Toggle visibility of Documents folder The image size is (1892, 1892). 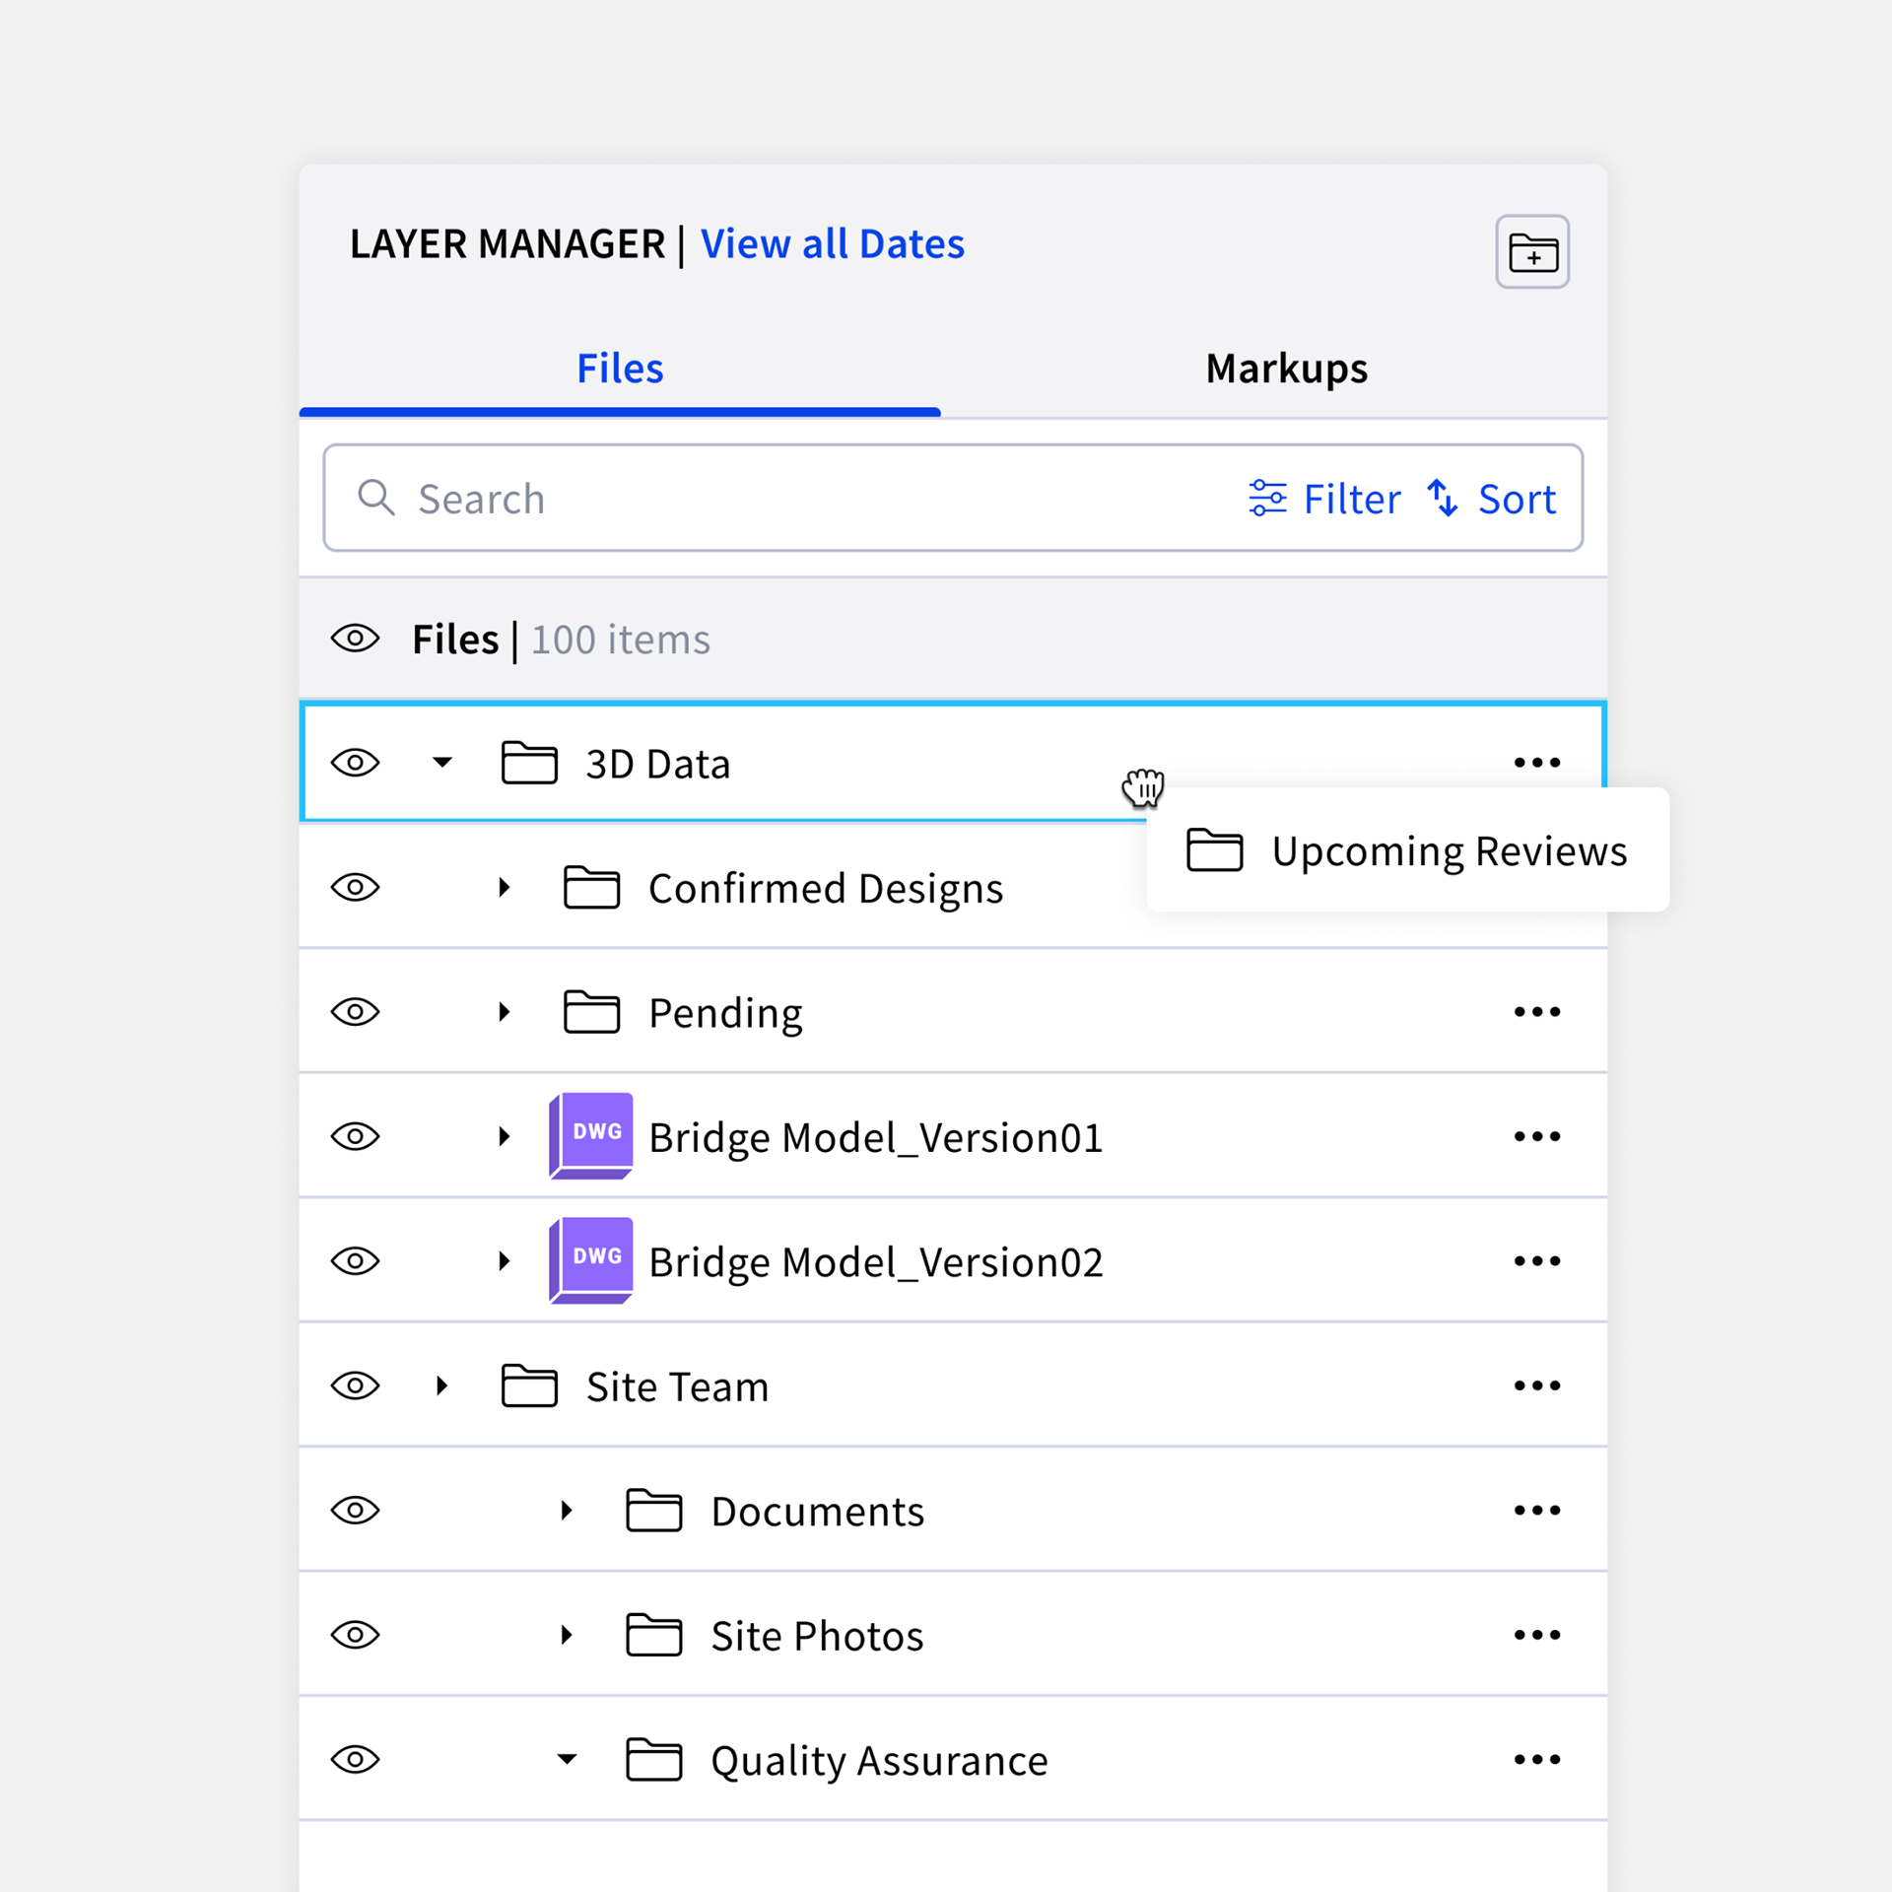coord(355,1511)
